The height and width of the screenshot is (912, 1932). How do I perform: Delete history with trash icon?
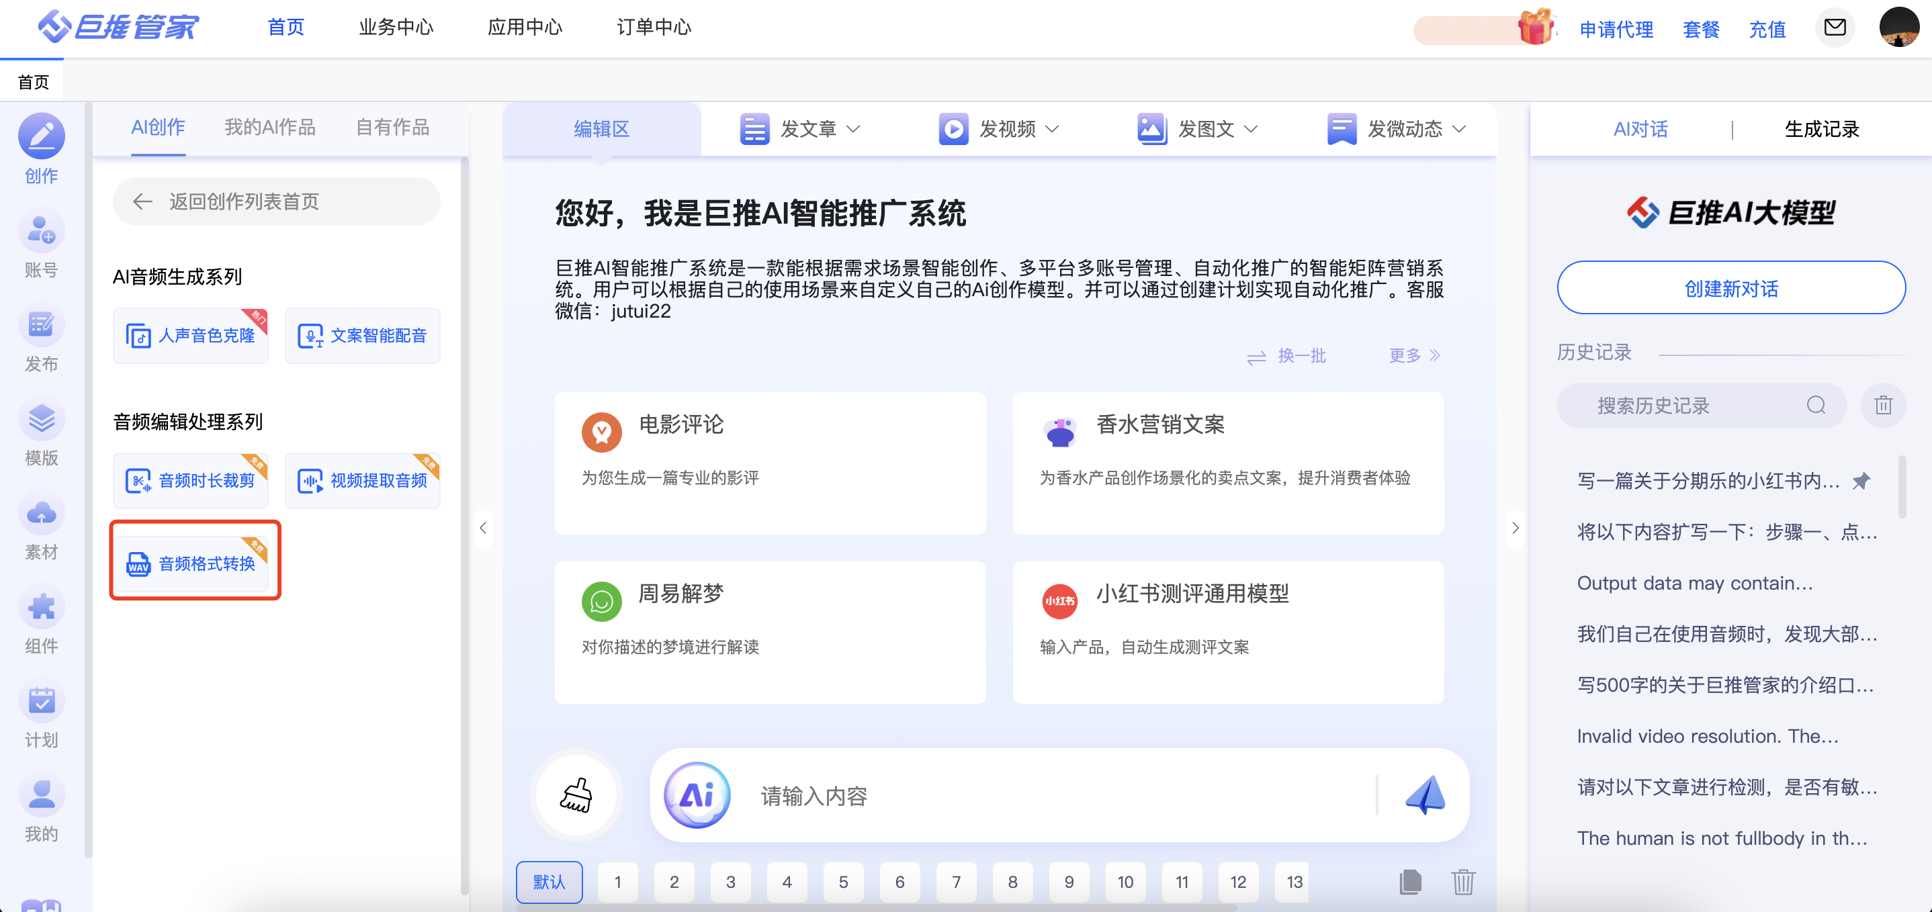tap(1882, 406)
